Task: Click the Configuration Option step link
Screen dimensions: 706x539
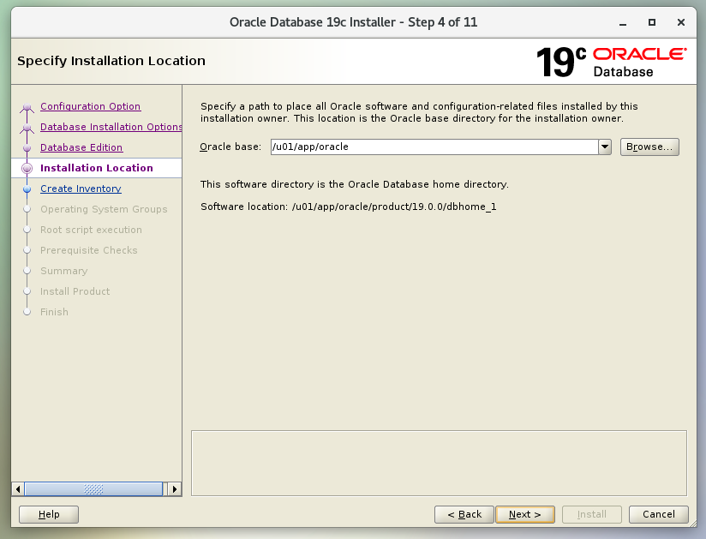Action: (x=90, y=106)
